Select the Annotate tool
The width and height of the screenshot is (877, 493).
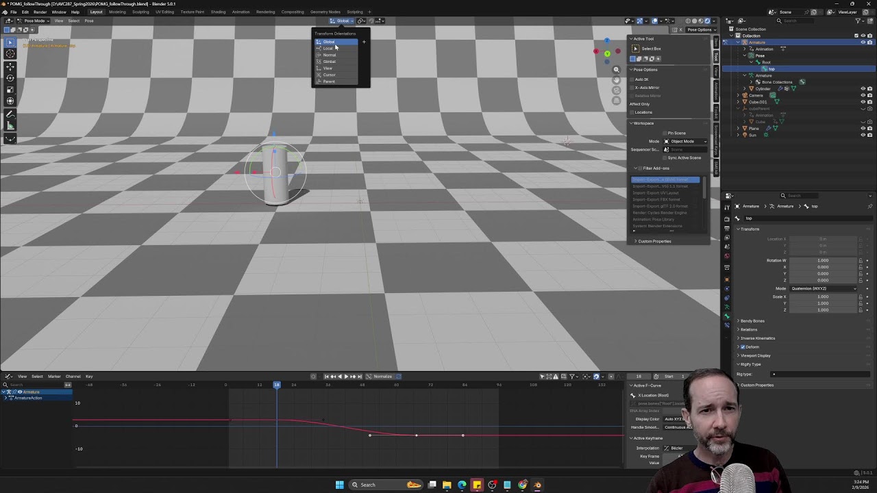tap(10, 114)
